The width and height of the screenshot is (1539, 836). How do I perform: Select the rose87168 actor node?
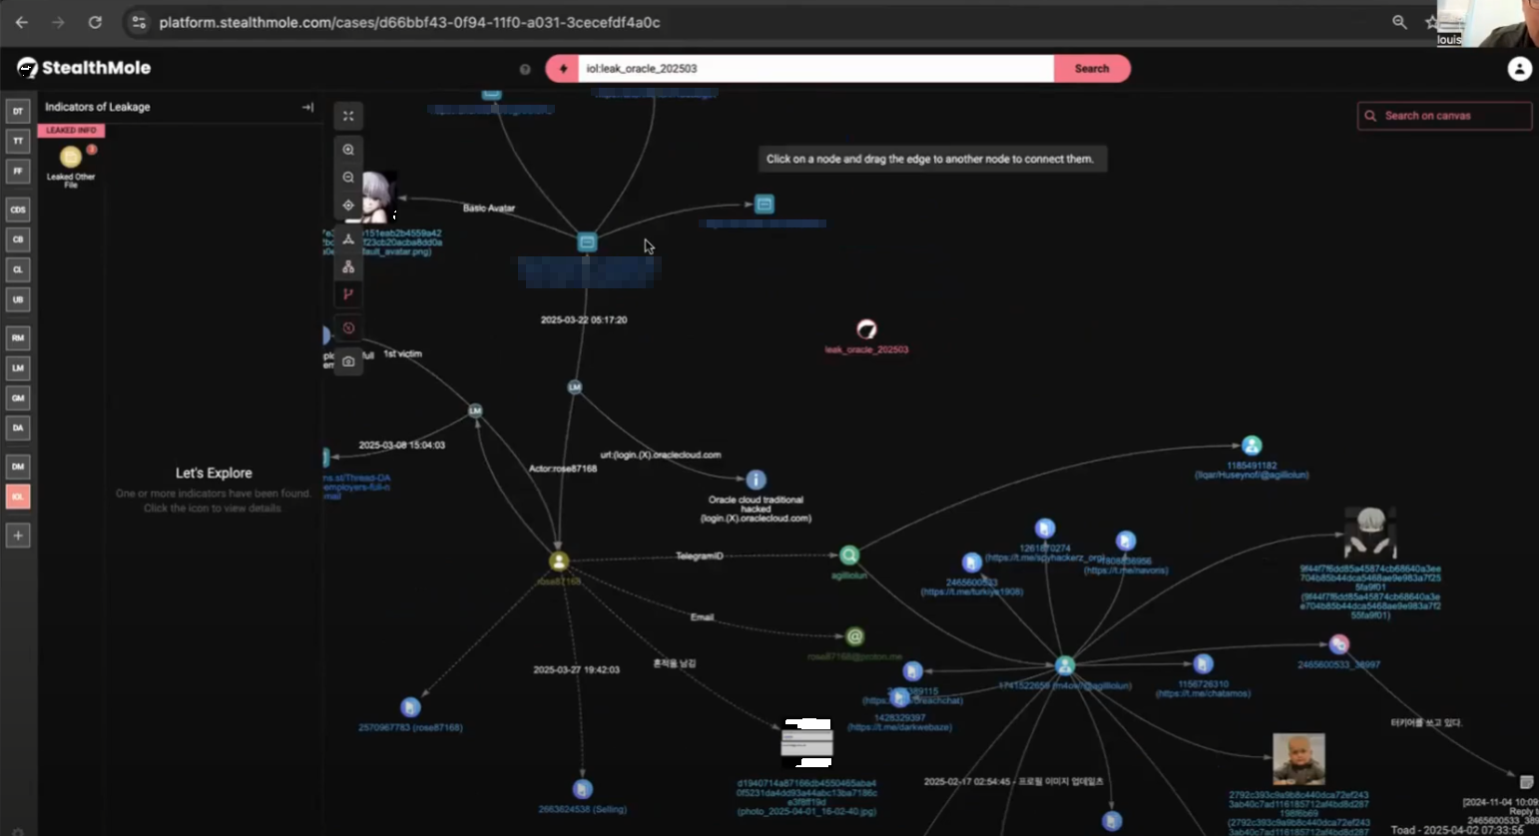(x=559, y=562)
